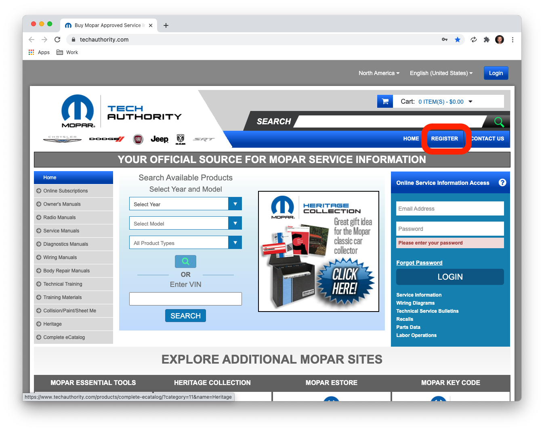Image resolution: width=544 pixels, height=431 pixels.
Task: Click the bookmark star icon
Action: [458, 40]
